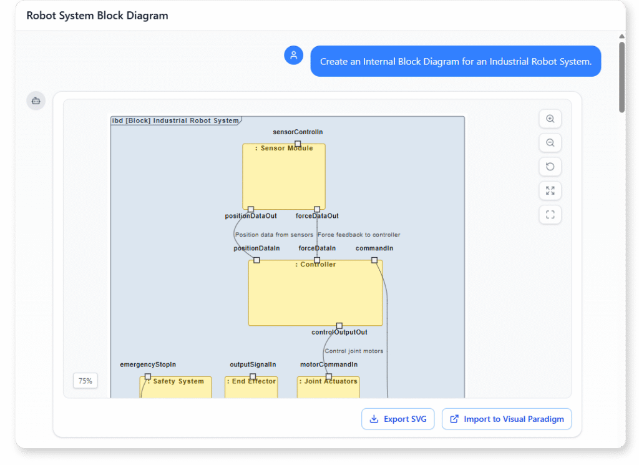Export the diagram as SVG
639x465 pixels.
click(x=398, y=419)
